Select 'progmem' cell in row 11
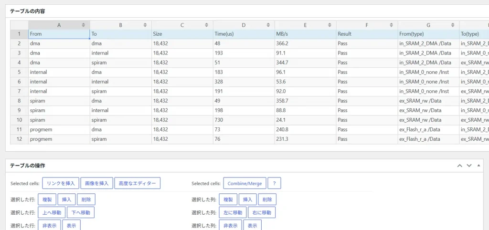Image resolution: width=489 pixels, height=230 pixels. pyautogui.click(x=59, y=130)
